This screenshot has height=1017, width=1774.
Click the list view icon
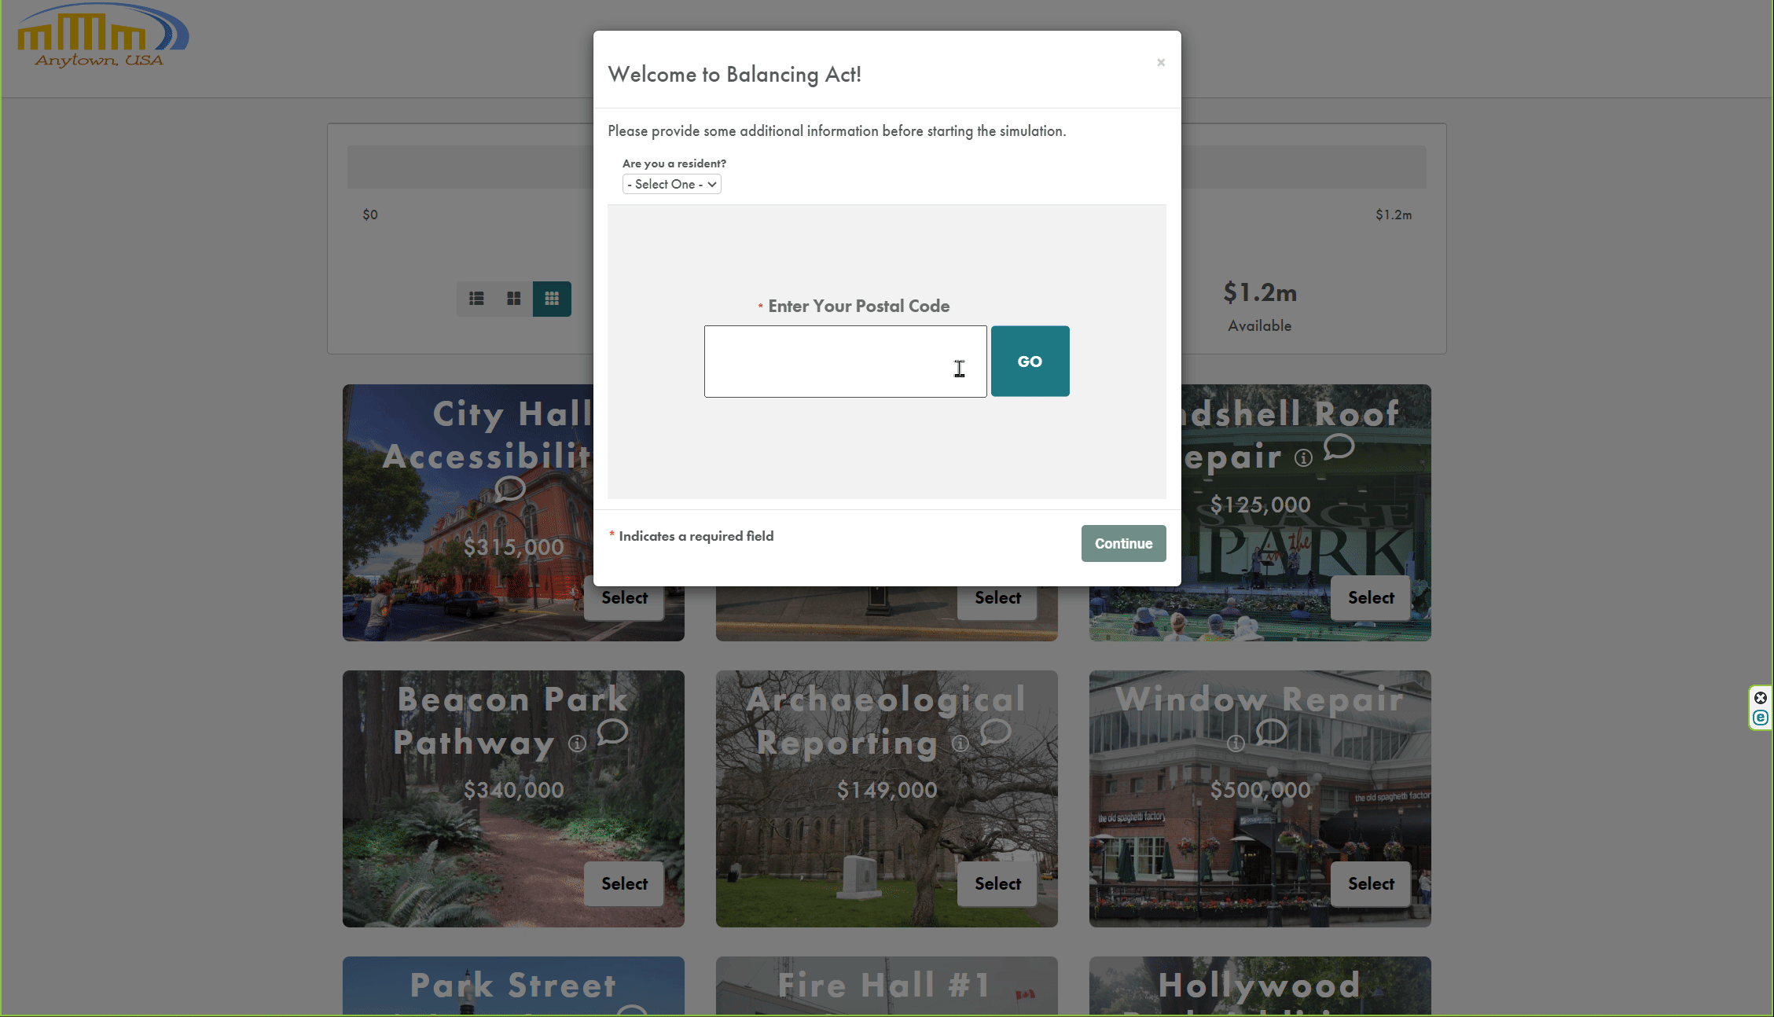476,299
